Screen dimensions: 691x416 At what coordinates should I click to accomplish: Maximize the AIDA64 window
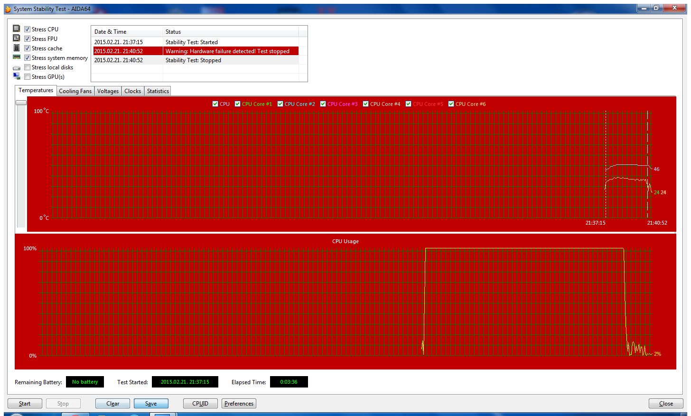[656, 8]
